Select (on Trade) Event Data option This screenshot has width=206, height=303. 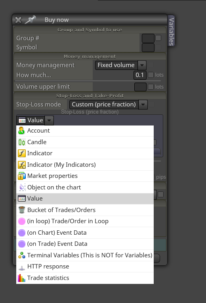pyautogui.click(x=85, y=244)
